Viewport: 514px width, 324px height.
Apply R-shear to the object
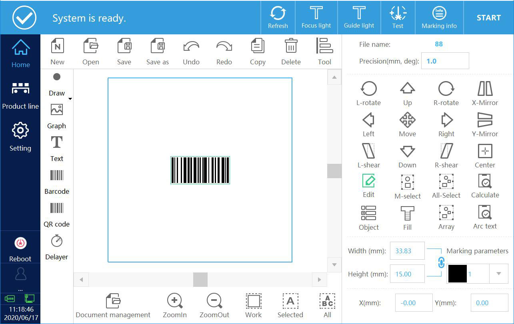[446, 156]
